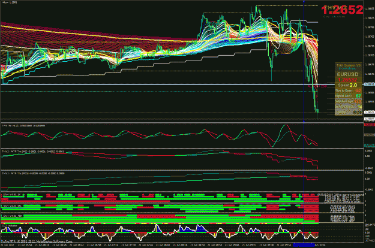The height and width of the screenshot is (248, 375).
Task: Click the SAH V4.81 789 indicator label
Action: coord(12,216)
